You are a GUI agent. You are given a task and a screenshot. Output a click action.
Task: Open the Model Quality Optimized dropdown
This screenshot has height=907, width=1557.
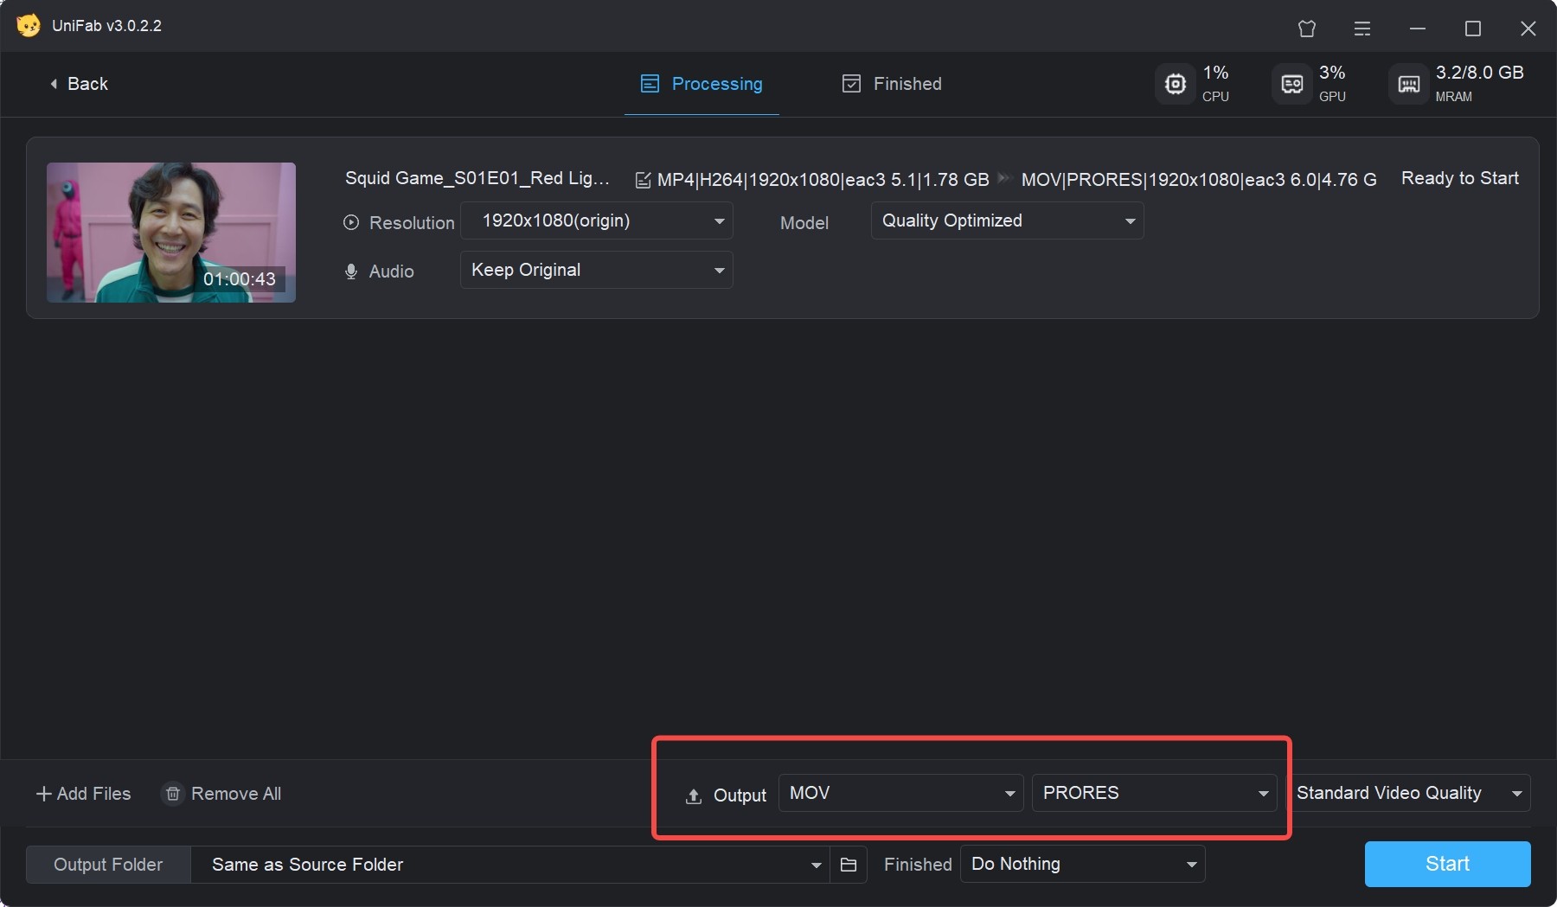(x=1007, y=220)
